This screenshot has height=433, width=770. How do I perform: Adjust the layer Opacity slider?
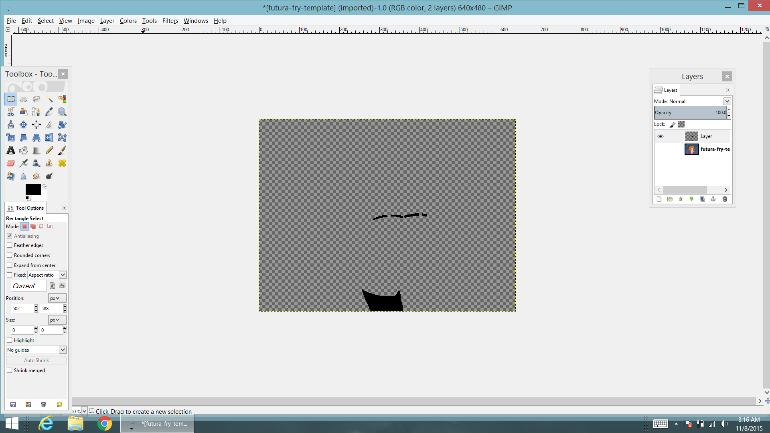tap(691, 113)
